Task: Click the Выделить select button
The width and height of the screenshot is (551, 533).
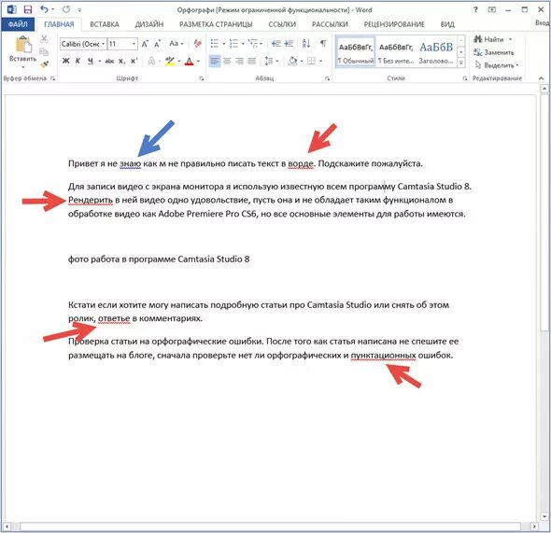Action: coord(497,65)
